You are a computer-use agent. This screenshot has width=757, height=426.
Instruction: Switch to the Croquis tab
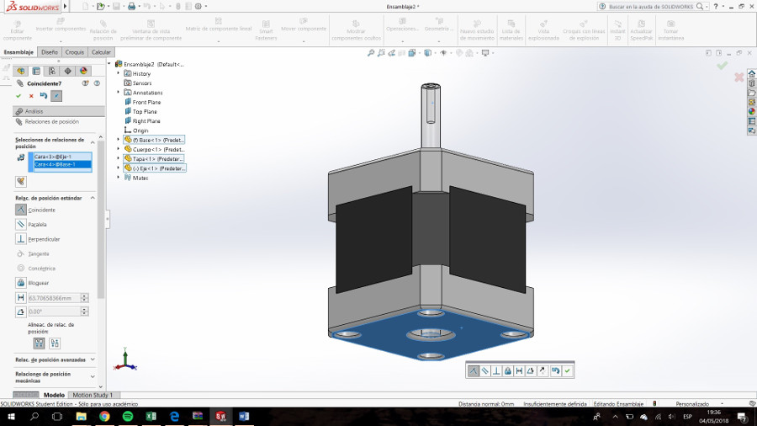(75, 52)
